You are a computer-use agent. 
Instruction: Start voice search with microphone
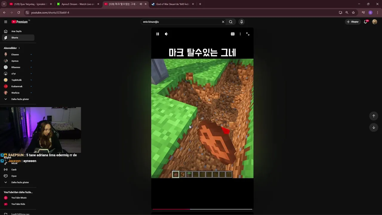point(242,22)
